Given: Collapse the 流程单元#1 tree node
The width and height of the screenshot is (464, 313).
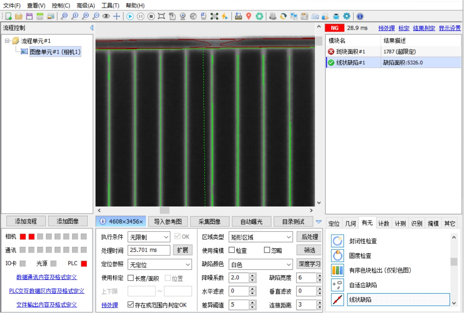Looking at the screenshot, I should [x=7, y=41].
